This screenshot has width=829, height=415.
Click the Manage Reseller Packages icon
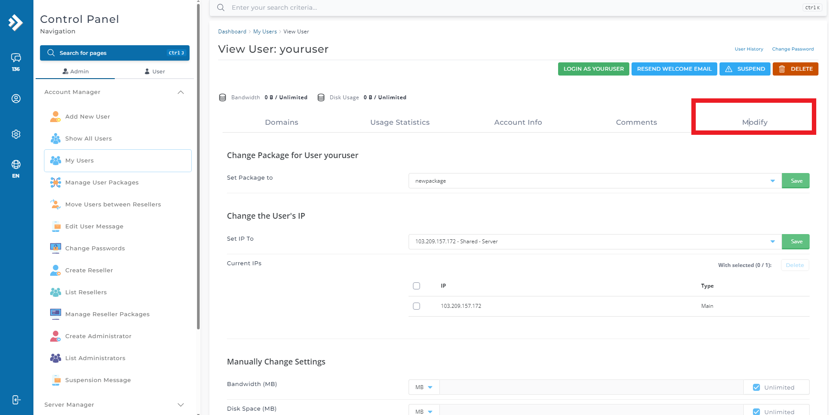(x=55, y=314)
